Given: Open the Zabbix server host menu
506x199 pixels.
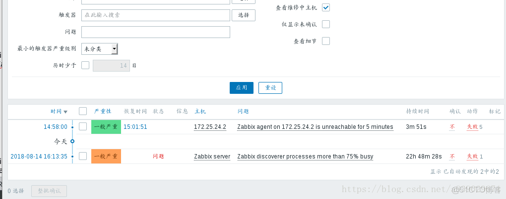Looking at the screenshot, I should 212,157.
